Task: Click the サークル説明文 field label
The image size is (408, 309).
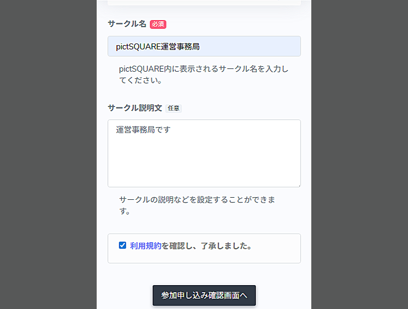Action: click(x=135, y=108)
